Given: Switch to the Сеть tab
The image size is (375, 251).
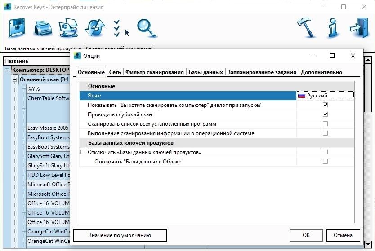Looking at the screenshot, I should point(115,72).
